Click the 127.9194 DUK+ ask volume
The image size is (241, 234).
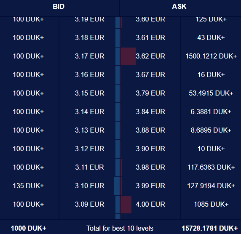[x=211, y=186]
